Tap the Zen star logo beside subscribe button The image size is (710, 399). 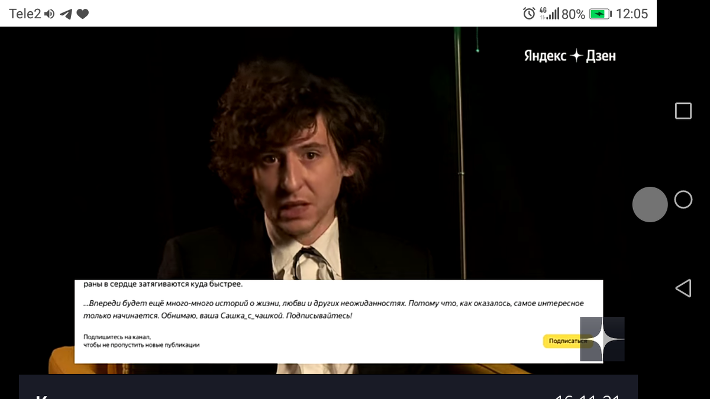602,339
